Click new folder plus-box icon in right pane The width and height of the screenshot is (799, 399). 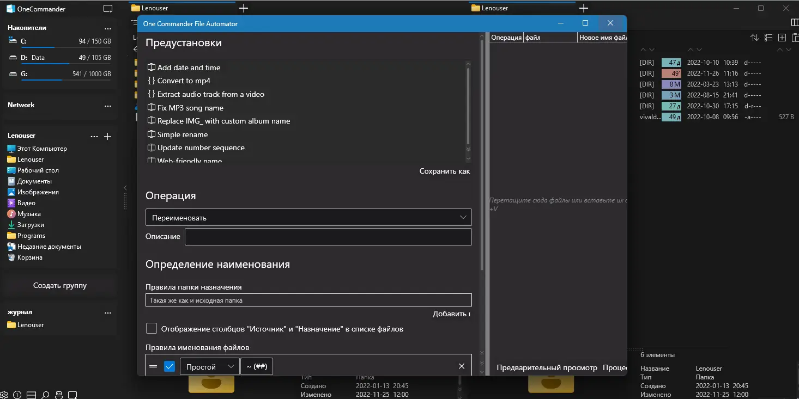(x=782, y=38)
